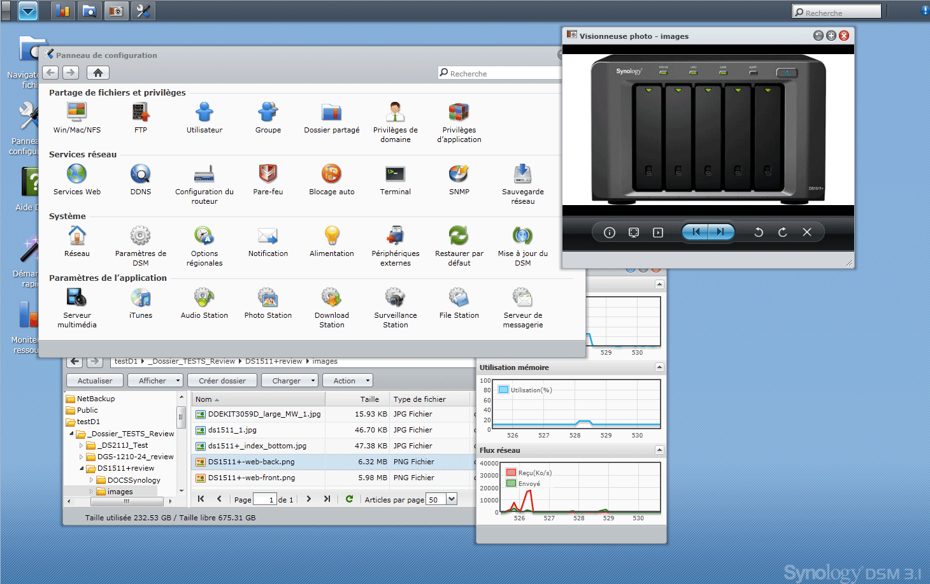Sort files by Nom column header
Viewport: 930px width, 584px height.
[x=258, y=399]
